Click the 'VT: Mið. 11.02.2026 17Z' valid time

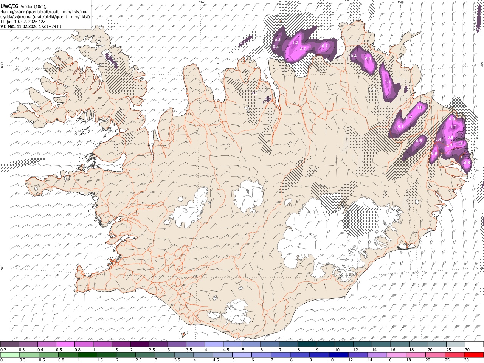23,26
